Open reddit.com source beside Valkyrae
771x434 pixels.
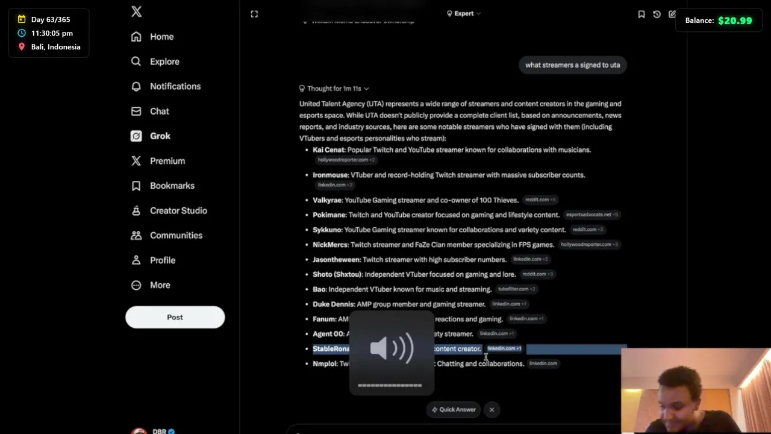pos(540,200)
